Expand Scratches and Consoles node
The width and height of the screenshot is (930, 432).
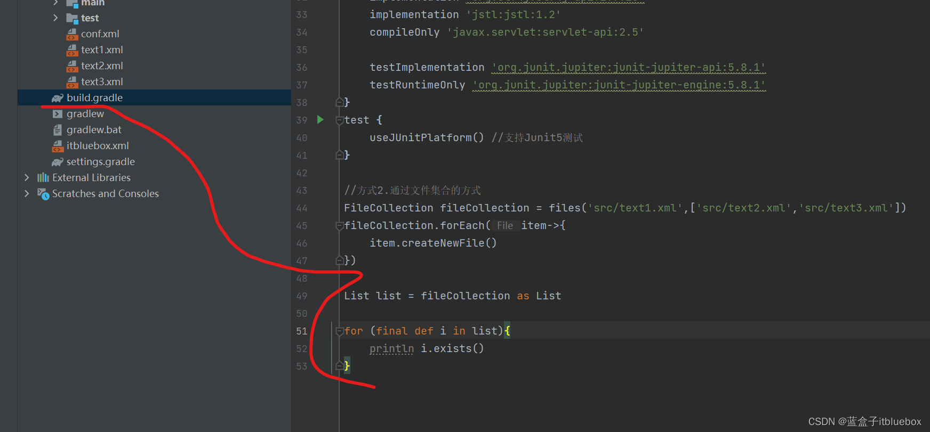coord(27,193)
